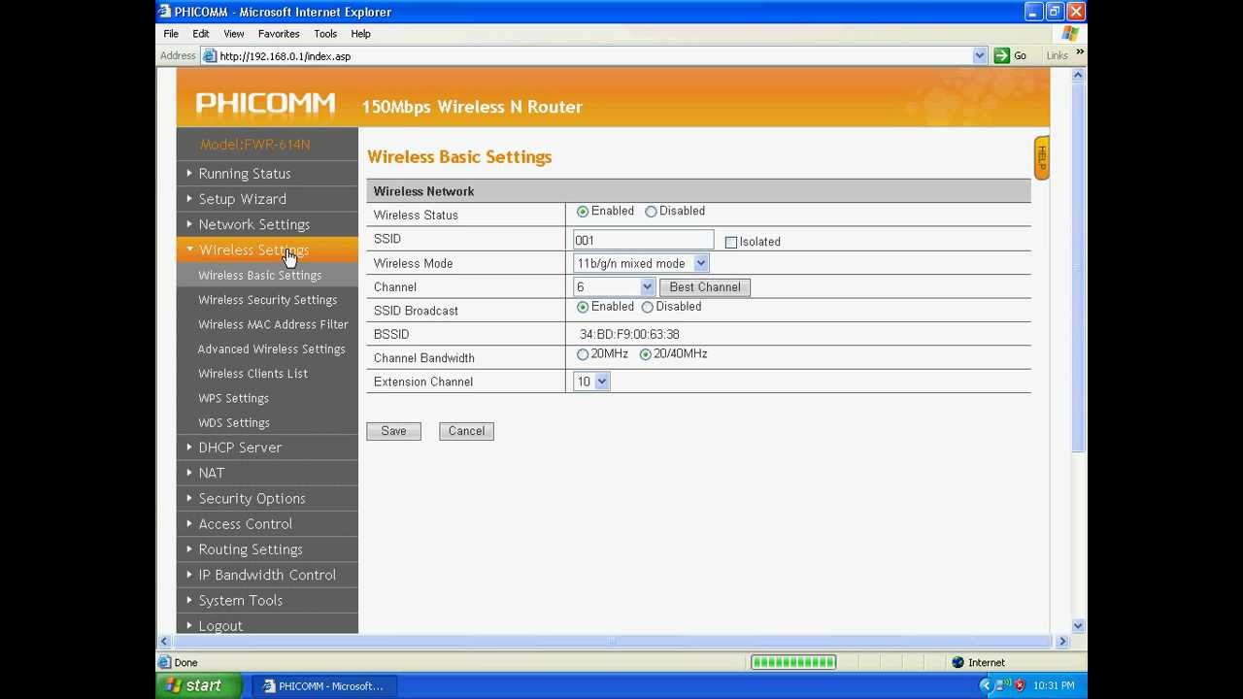Click the Links toolbar chevron
The height and width of the screenshot is (699, 1243).
pyautogui.click(x=1080, y=52)
